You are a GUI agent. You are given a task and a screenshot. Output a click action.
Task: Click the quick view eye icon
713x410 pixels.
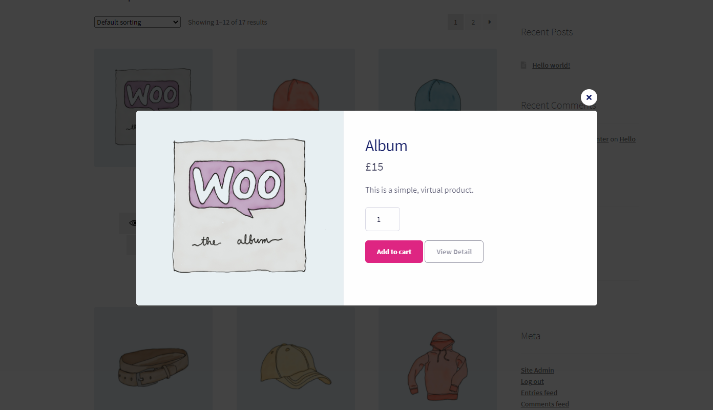(133, 223)
